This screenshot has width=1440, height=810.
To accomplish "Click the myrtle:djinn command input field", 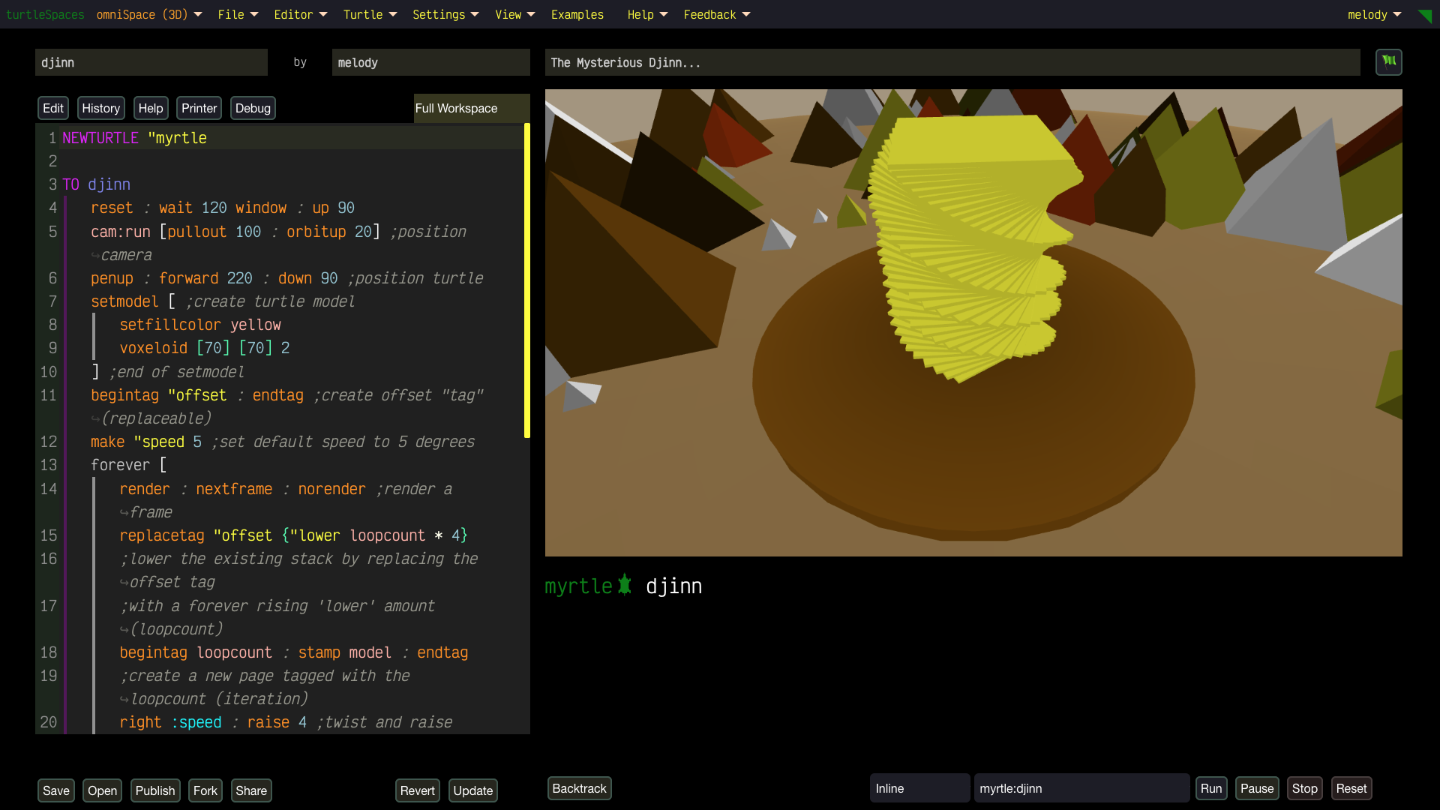I will click(x=1080, y=788).
